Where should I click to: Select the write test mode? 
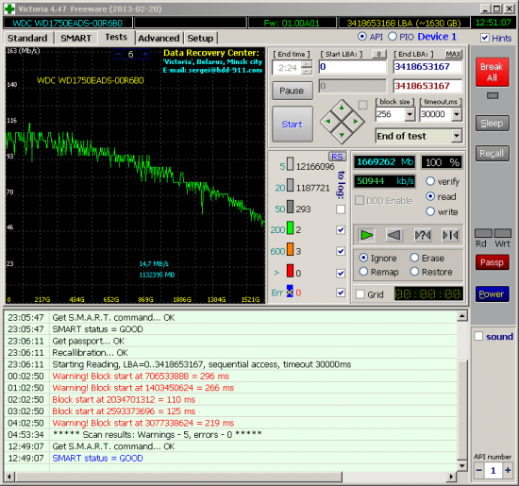tap(430, 211)
